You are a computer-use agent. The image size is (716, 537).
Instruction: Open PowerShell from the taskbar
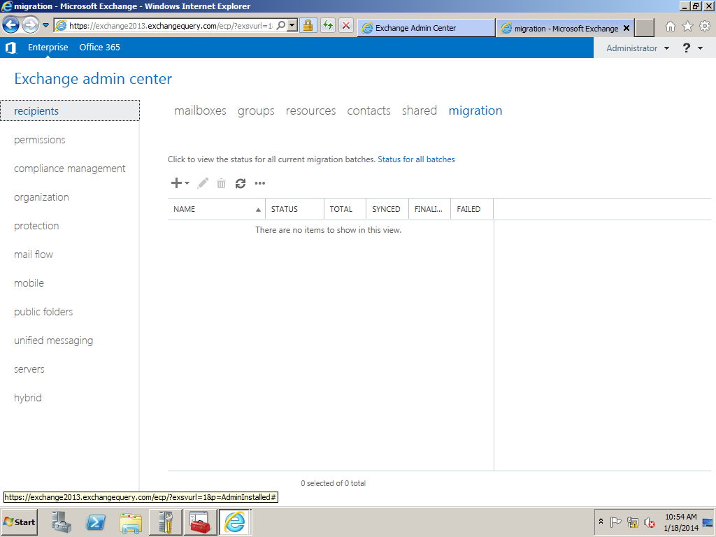click(x=96, y=522)
